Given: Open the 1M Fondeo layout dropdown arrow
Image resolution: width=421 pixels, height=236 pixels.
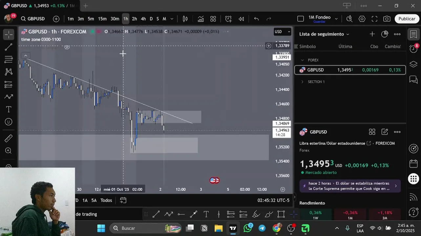Looking at the screenshot, I should 336,19.
